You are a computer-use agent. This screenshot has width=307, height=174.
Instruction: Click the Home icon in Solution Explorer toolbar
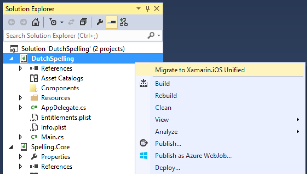coord(35,22)
